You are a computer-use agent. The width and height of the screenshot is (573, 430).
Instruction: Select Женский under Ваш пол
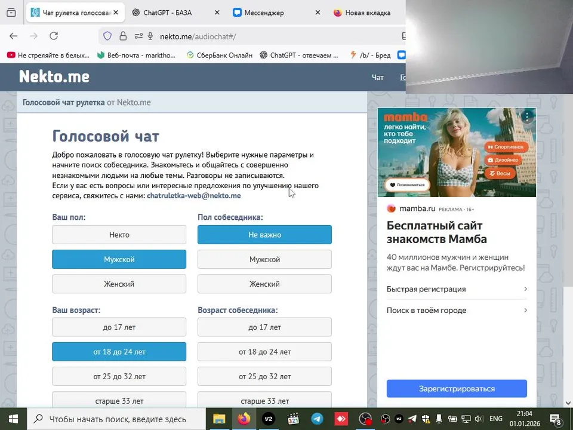tap(119, 284)
